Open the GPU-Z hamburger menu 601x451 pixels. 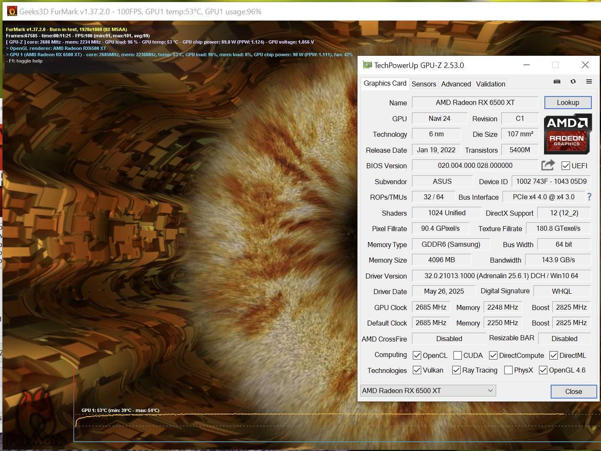point(589,81)
